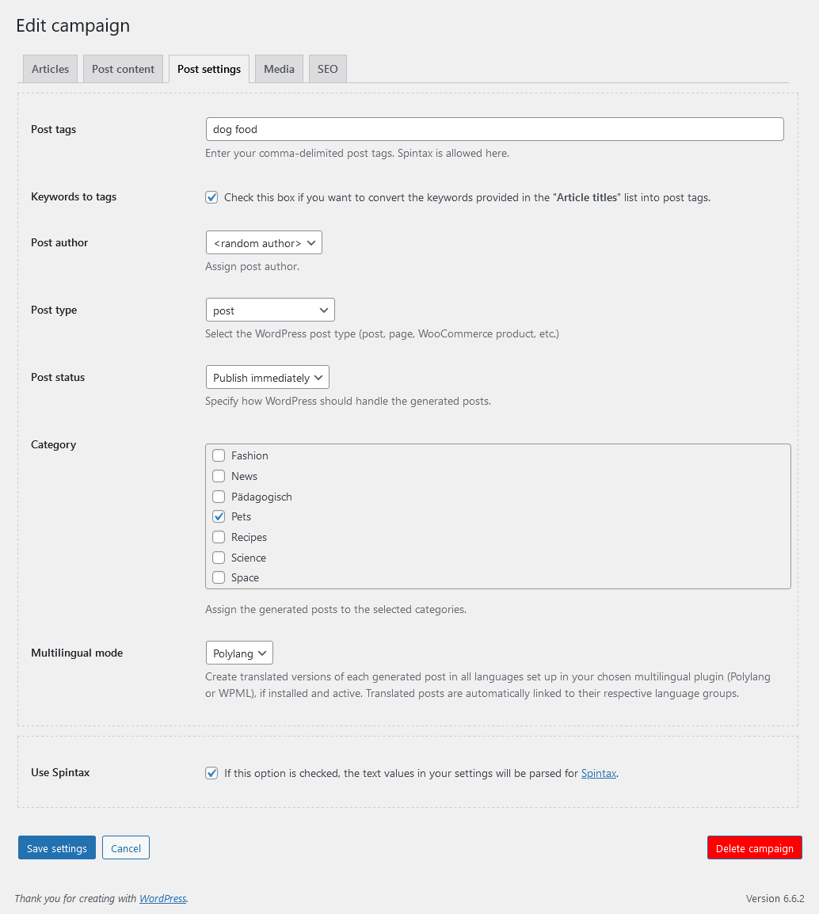Tick the Recipes category checkbox

point(219,537)
